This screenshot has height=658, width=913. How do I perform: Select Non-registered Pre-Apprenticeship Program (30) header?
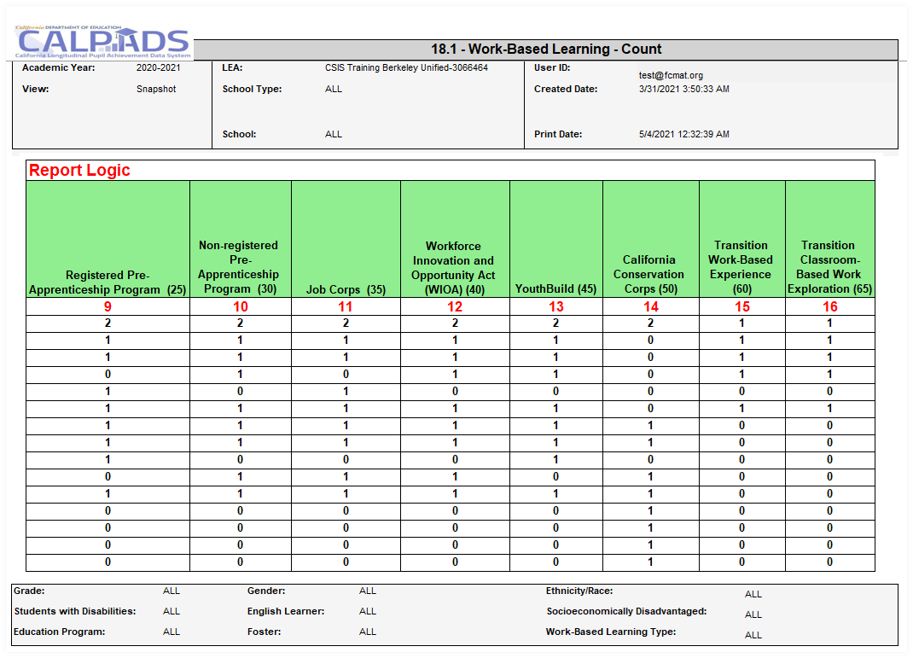(x=239, y=267)
